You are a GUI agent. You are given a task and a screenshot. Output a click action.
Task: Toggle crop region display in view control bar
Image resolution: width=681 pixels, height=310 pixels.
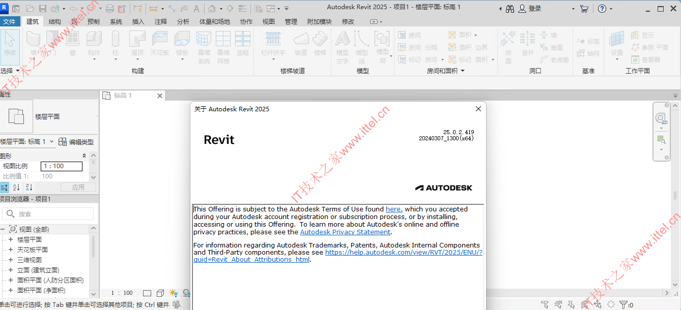tap(147, 293)
